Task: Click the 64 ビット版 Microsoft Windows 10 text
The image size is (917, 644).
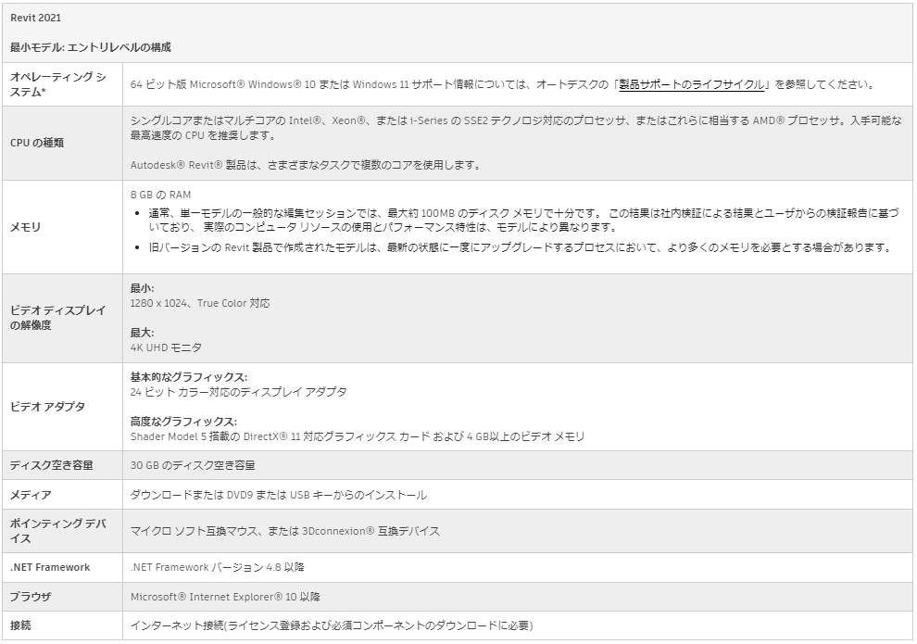Action: pos(223,84)
